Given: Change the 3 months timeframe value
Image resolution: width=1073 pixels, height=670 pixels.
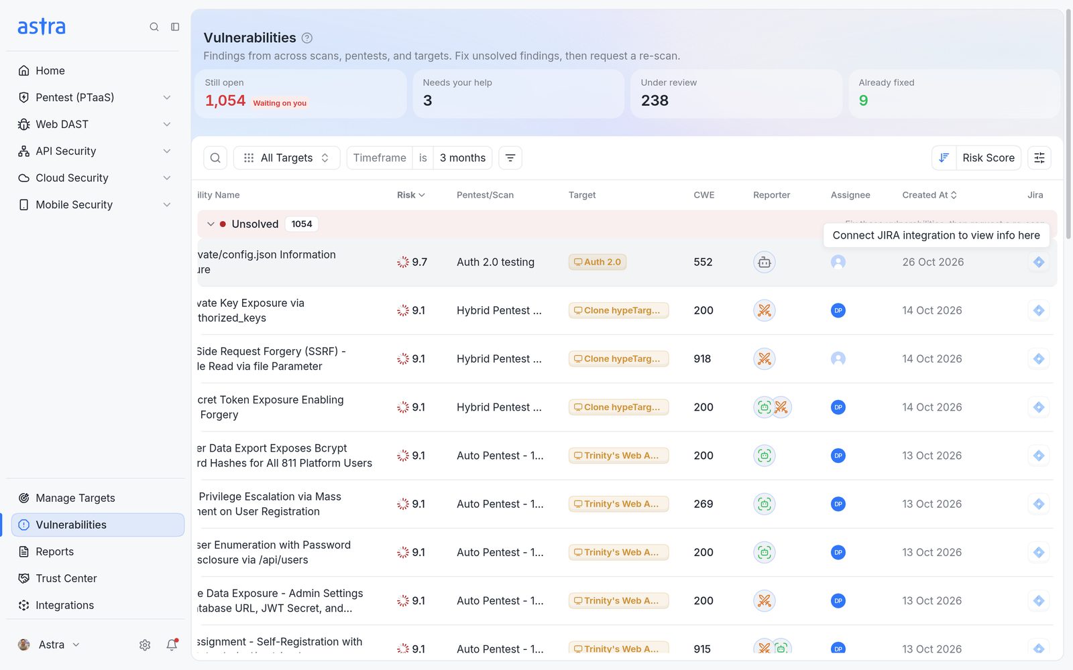Looking at the screenshot, I should (x=463, y=158).
